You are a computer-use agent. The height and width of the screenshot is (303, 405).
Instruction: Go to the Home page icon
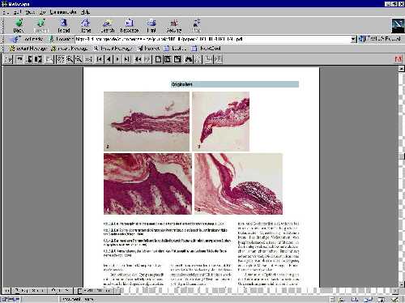tap(86, 26)
